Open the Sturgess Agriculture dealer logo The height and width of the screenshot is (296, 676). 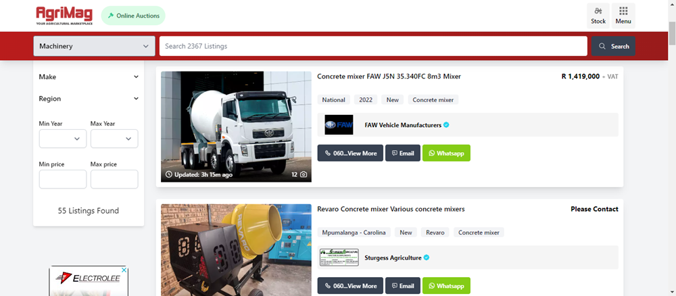pos(339,257)
